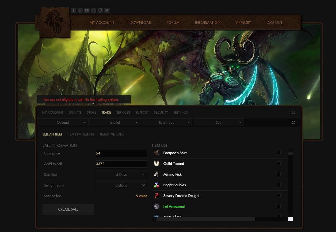Open MY ACCOUNT in the top header menu

102,22
